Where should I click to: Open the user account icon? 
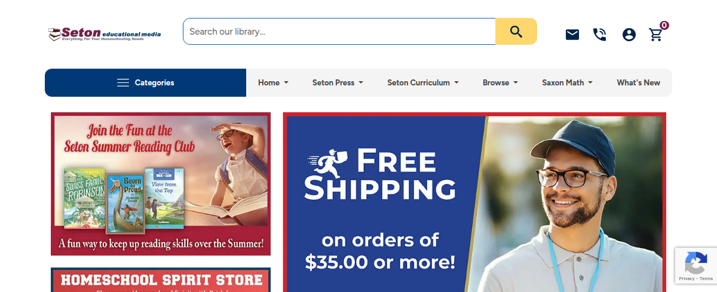pos(629,35)
